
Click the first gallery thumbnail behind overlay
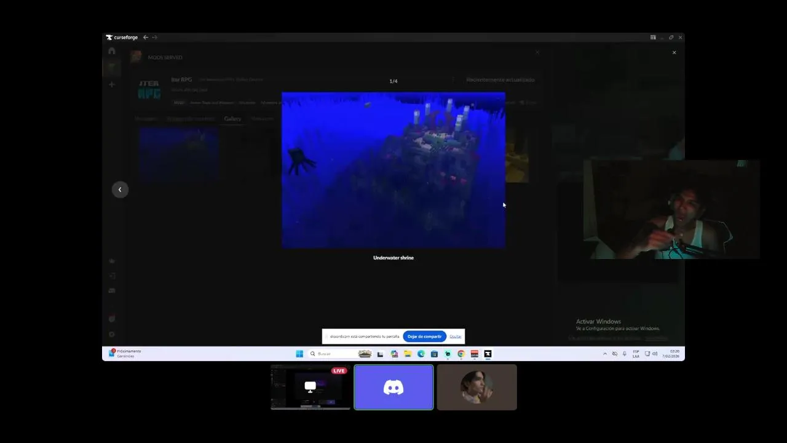(179, 154)
